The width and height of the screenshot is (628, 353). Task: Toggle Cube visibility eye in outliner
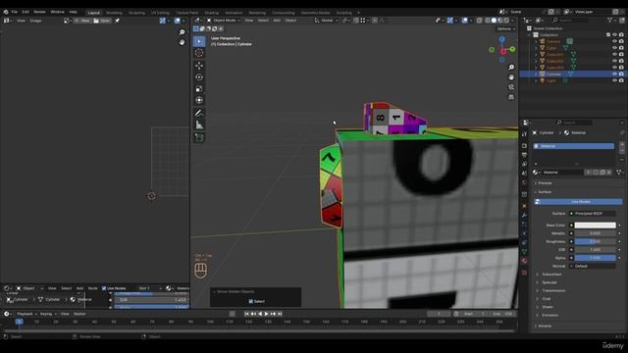tap(614, 48)
